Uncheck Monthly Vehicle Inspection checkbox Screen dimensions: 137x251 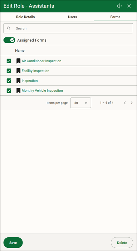point(9,91)
